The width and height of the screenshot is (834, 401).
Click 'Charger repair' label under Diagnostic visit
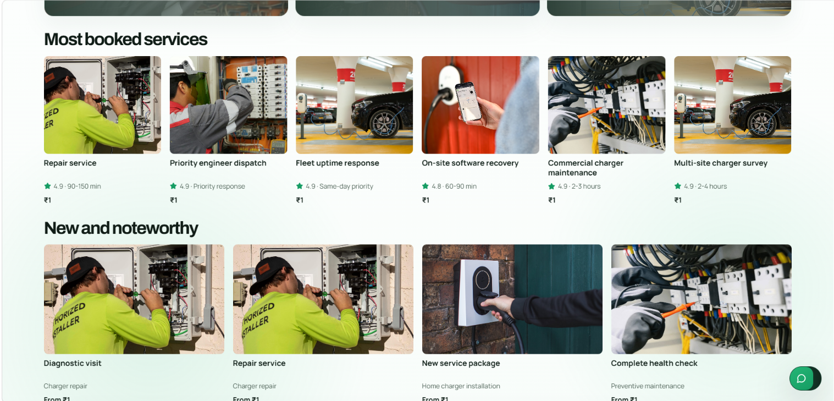[65, 386]
